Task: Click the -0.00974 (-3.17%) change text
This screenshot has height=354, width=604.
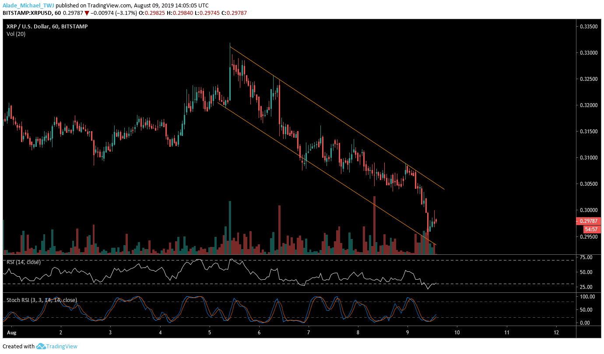Action: coord(114,13)
